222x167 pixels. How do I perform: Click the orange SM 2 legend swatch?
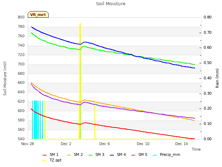click(x=69, y=155)
